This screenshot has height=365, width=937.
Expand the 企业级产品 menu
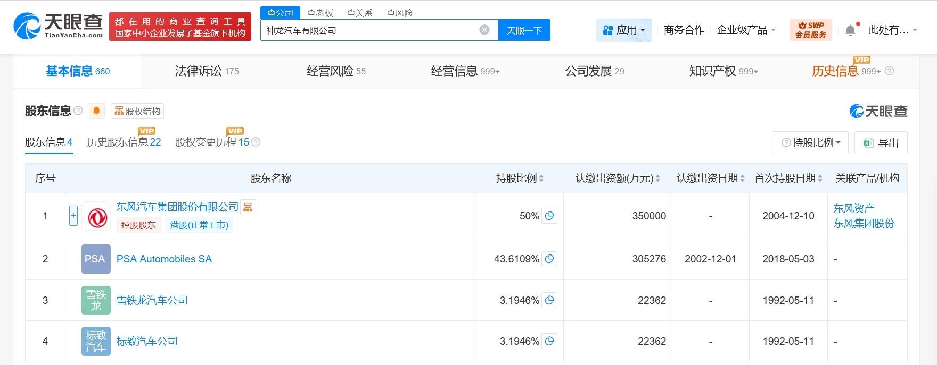746,30
